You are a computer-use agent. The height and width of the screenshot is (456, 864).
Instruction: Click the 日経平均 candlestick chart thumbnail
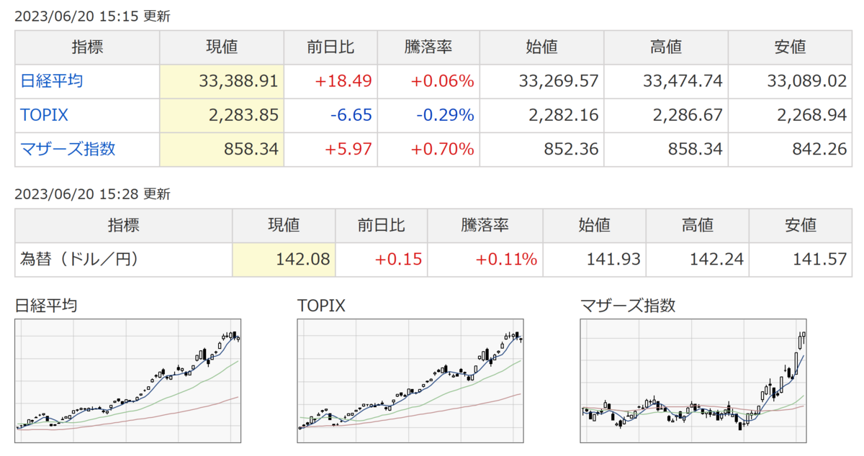(127, 380)
